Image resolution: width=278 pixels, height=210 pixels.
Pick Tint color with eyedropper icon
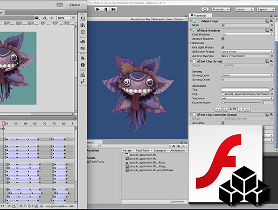click(272, 90)
